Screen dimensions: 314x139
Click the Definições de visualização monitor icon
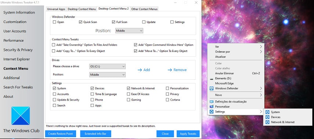point(212,102)
